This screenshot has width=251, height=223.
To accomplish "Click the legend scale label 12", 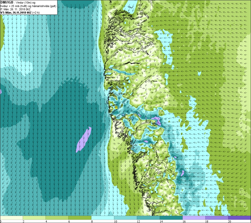I will pyautogui.click(x=138, y=221).
